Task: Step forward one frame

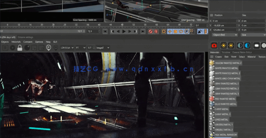Action: (x=130, y=31)
